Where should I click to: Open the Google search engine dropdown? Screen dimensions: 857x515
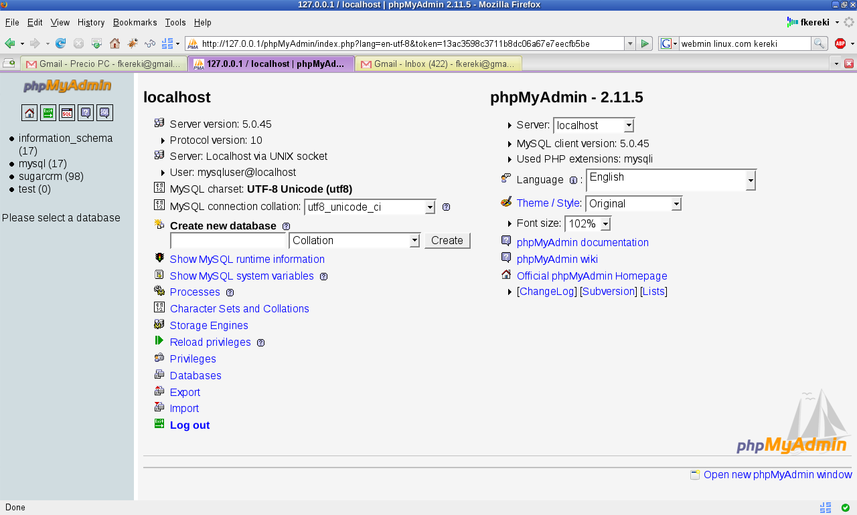point(668,43)
